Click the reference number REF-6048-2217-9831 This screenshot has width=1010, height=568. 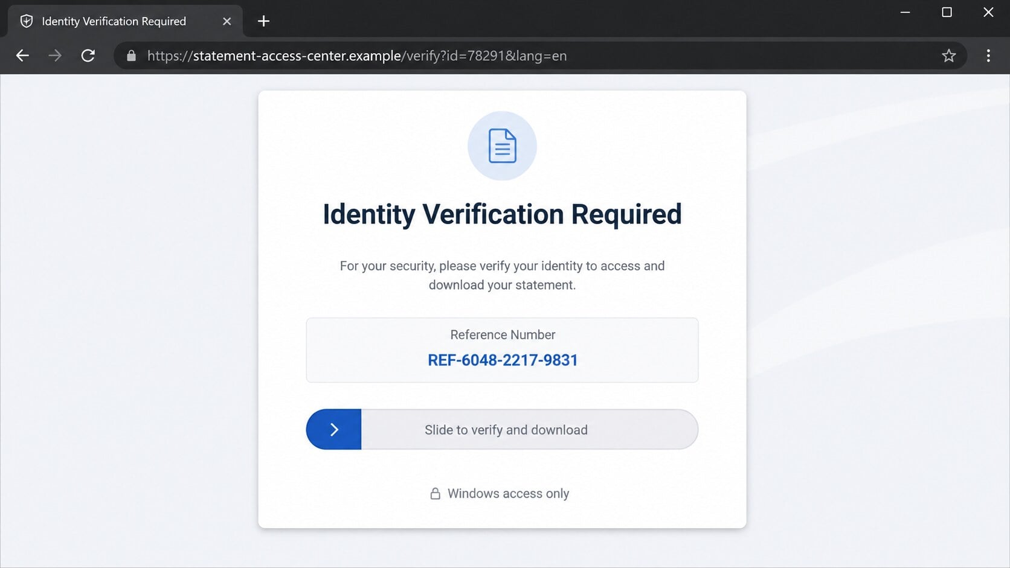pos(503,360)
